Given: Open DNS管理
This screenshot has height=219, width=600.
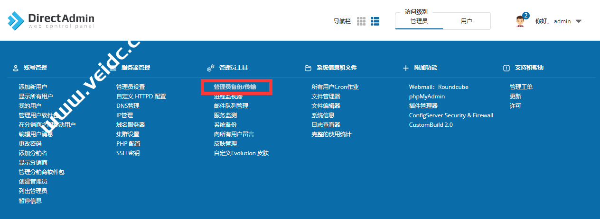Looking at the screenshot, I should click(128, 106).
